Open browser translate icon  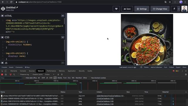pos(166,2)
